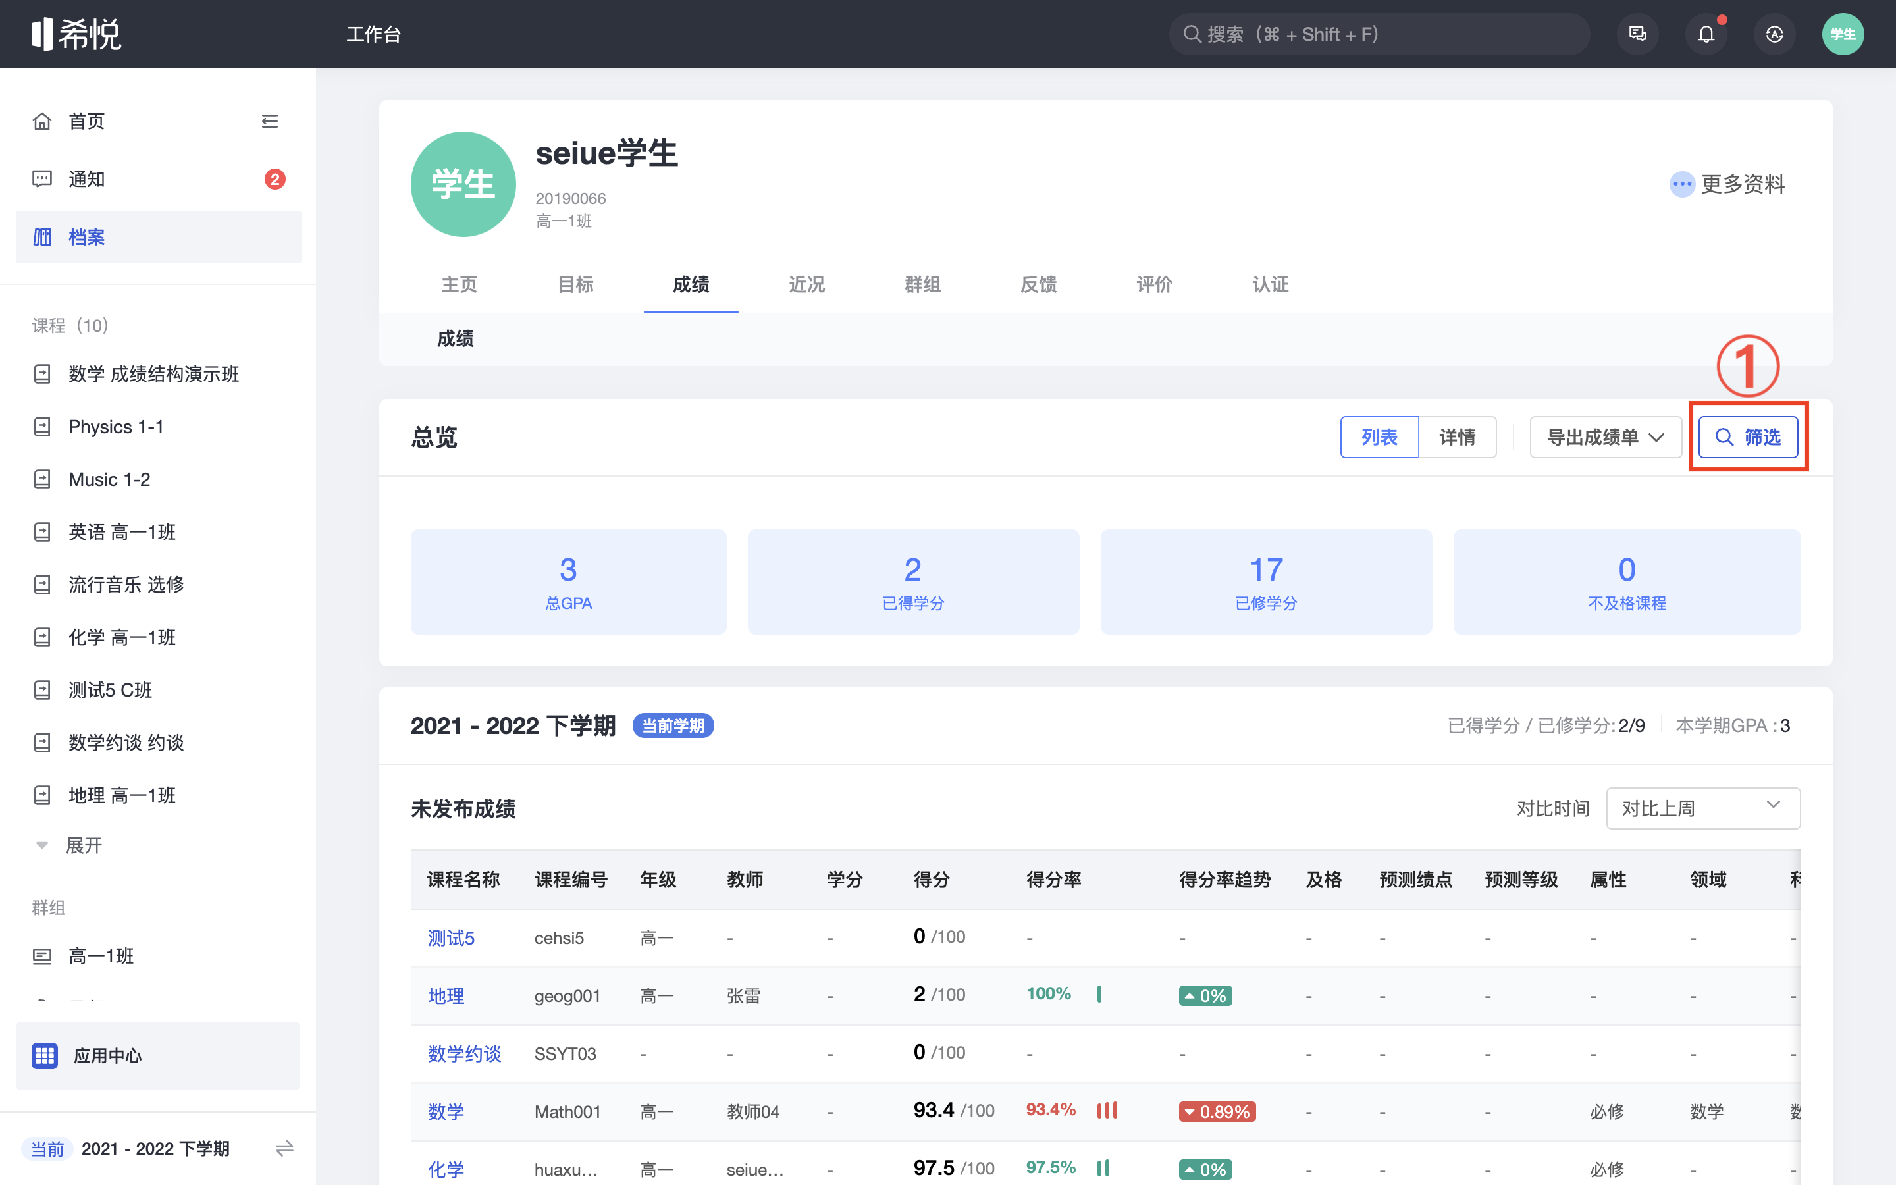Open the 数学 course link in table
The height and width of the screenshot is (1185, 1896).
446,1112
